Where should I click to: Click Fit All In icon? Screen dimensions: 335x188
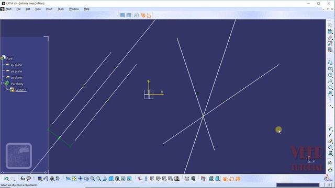pyautogui.click(x=74, y=179)
